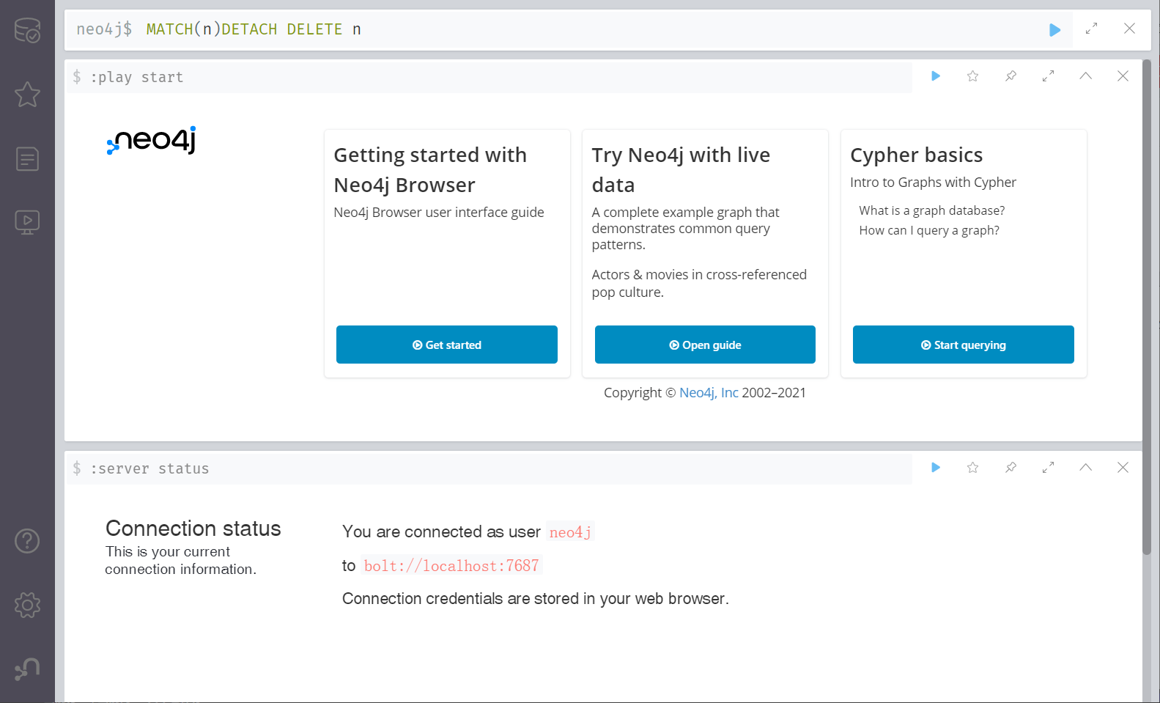The image size is (1160, 703).
Task: Close the :play start frame
Action: pos(1123,76)
